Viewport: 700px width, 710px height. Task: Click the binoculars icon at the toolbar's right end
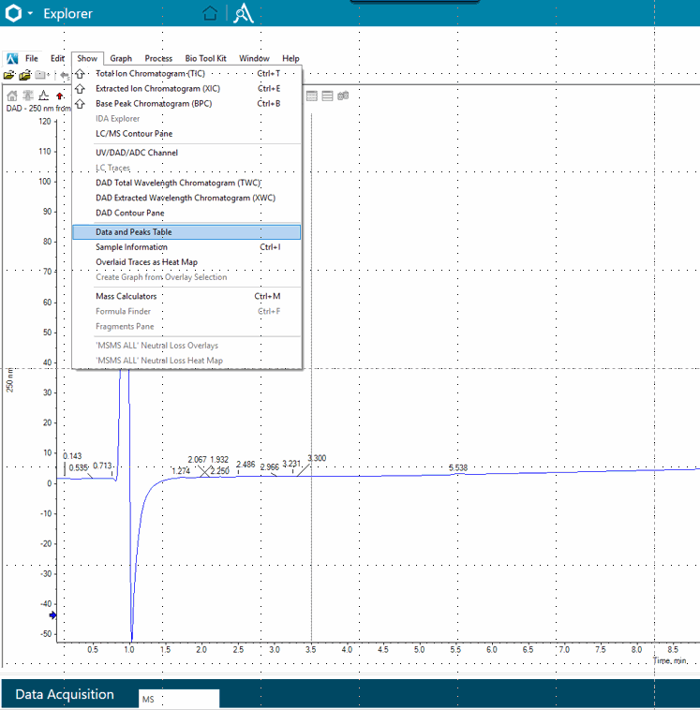(343, 96)
